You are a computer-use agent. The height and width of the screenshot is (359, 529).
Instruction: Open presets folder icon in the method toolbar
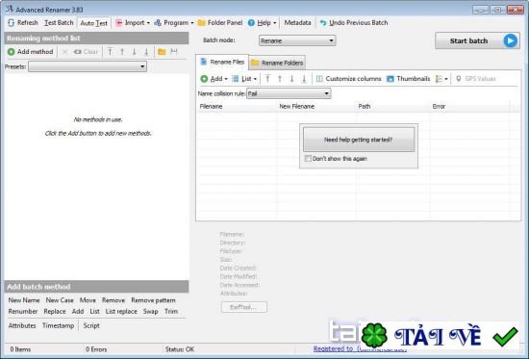click(x=162, y=52)
